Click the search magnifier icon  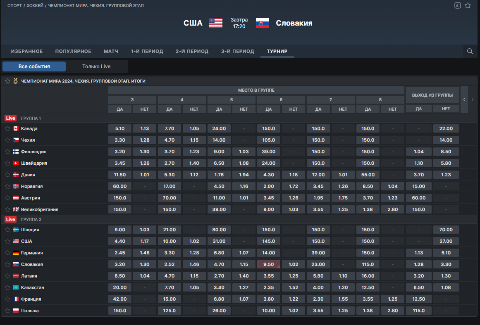470,51
